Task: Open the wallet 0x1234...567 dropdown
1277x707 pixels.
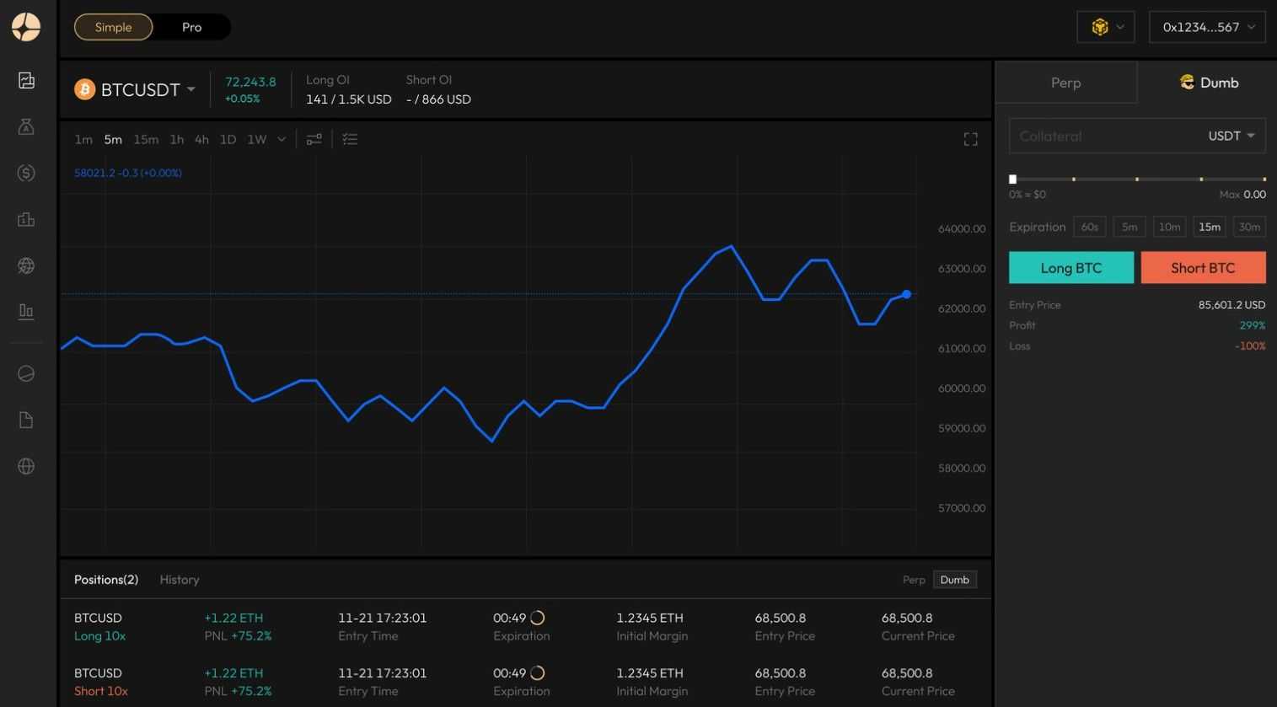Action: point(1207,27)
